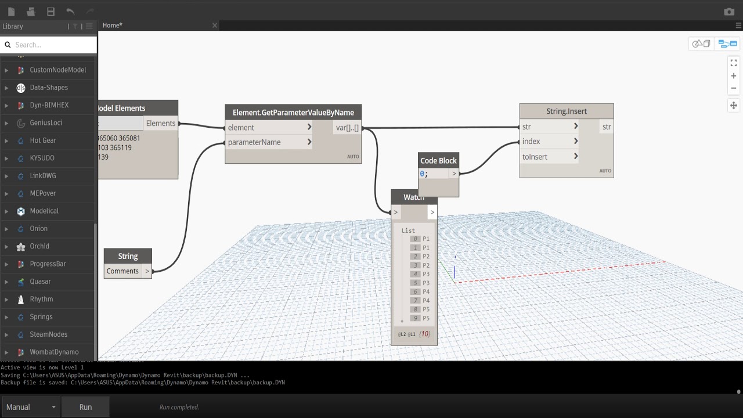Image resolution: width=743 pixels, height=418 pixels.
Task: Click the Redo arrow icon
Action: tap(90, 12)
